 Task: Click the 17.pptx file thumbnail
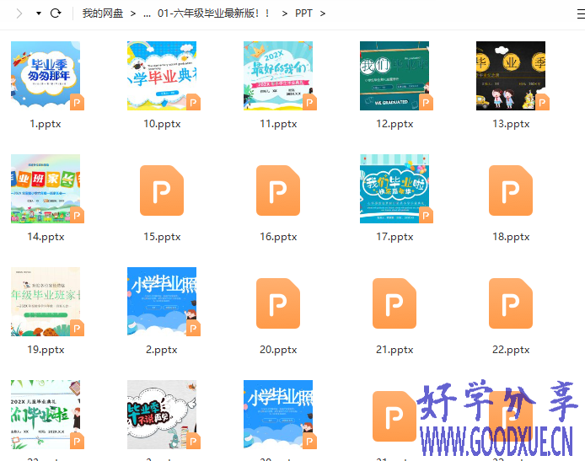tap(394, 189)
